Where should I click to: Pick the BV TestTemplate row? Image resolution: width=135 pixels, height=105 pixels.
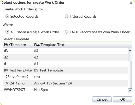click(65, 70)
